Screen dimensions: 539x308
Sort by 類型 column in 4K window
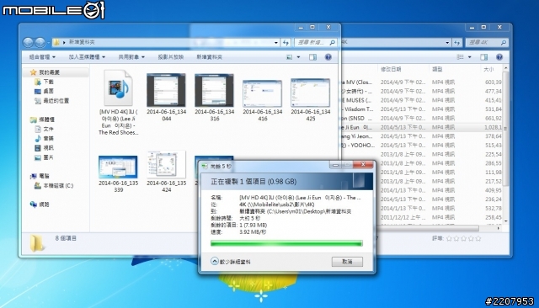click(454, 69)
